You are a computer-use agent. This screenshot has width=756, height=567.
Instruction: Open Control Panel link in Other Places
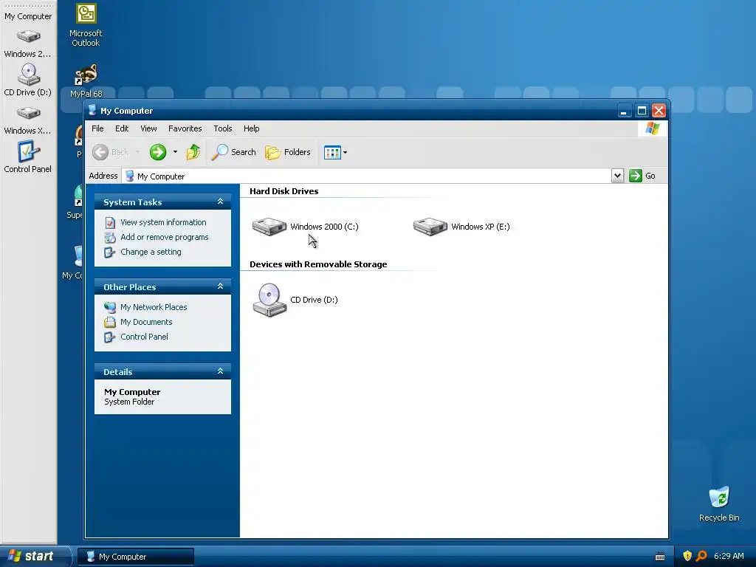tap(144, 337)
